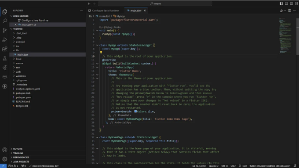This screenshot has height=168, width=299.
Task: Open the Testing flask view
Action: tap(4, 58)
